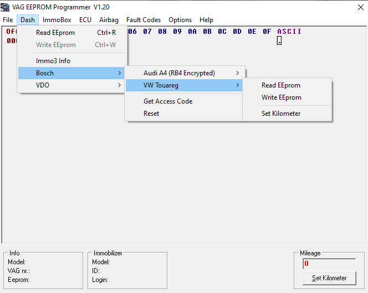Close the open Dash menu

[28, 20]
